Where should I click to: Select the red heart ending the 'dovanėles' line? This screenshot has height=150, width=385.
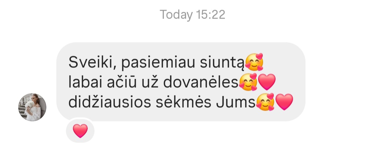[267, 82]
